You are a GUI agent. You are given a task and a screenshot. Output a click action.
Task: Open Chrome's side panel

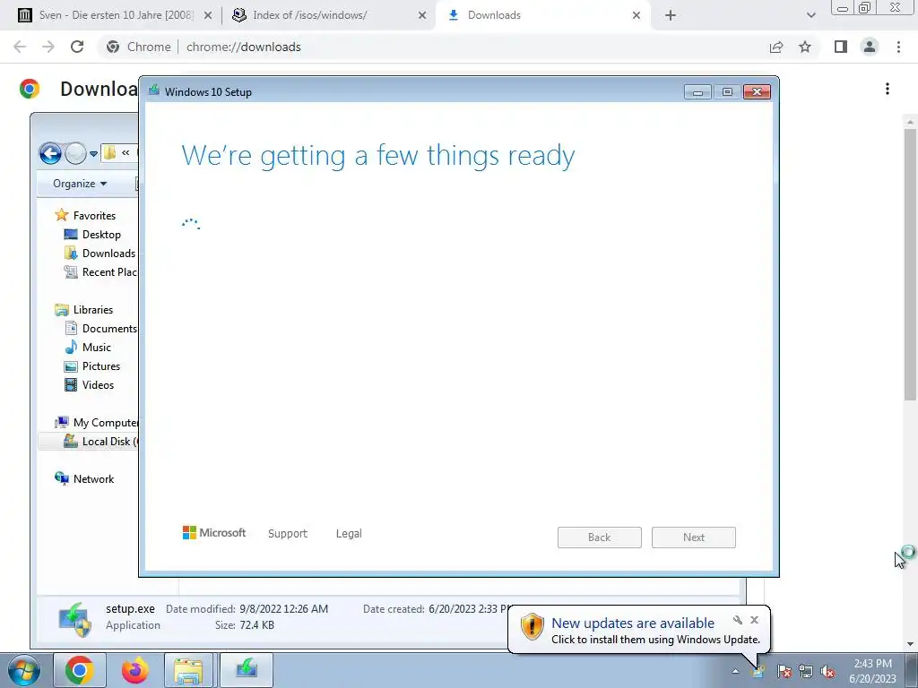coord(841,47)
